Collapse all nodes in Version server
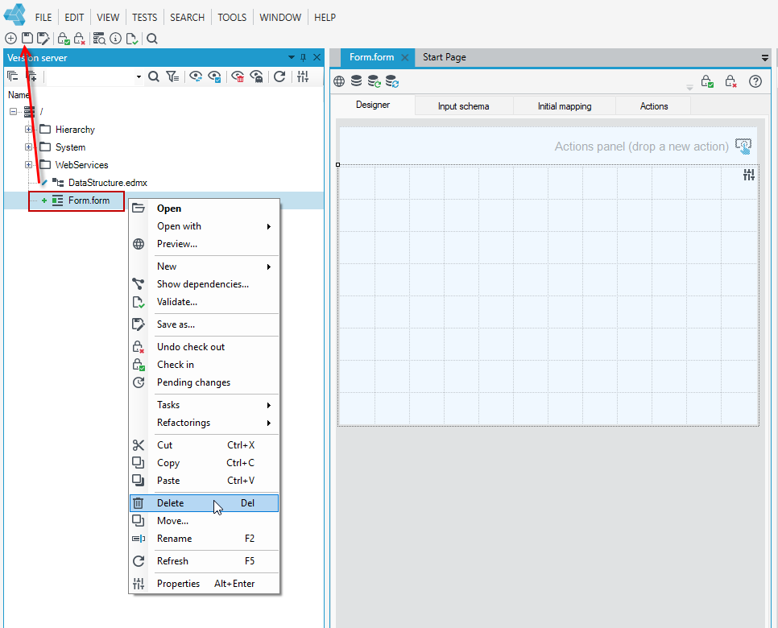The image size is (778, 628). click(12, 76)
